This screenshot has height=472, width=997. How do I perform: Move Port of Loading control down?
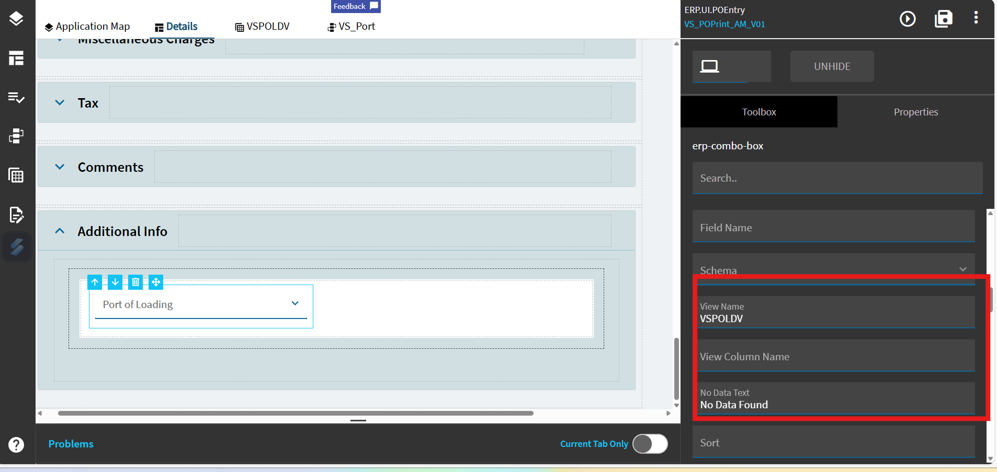(x=115, y=282)
